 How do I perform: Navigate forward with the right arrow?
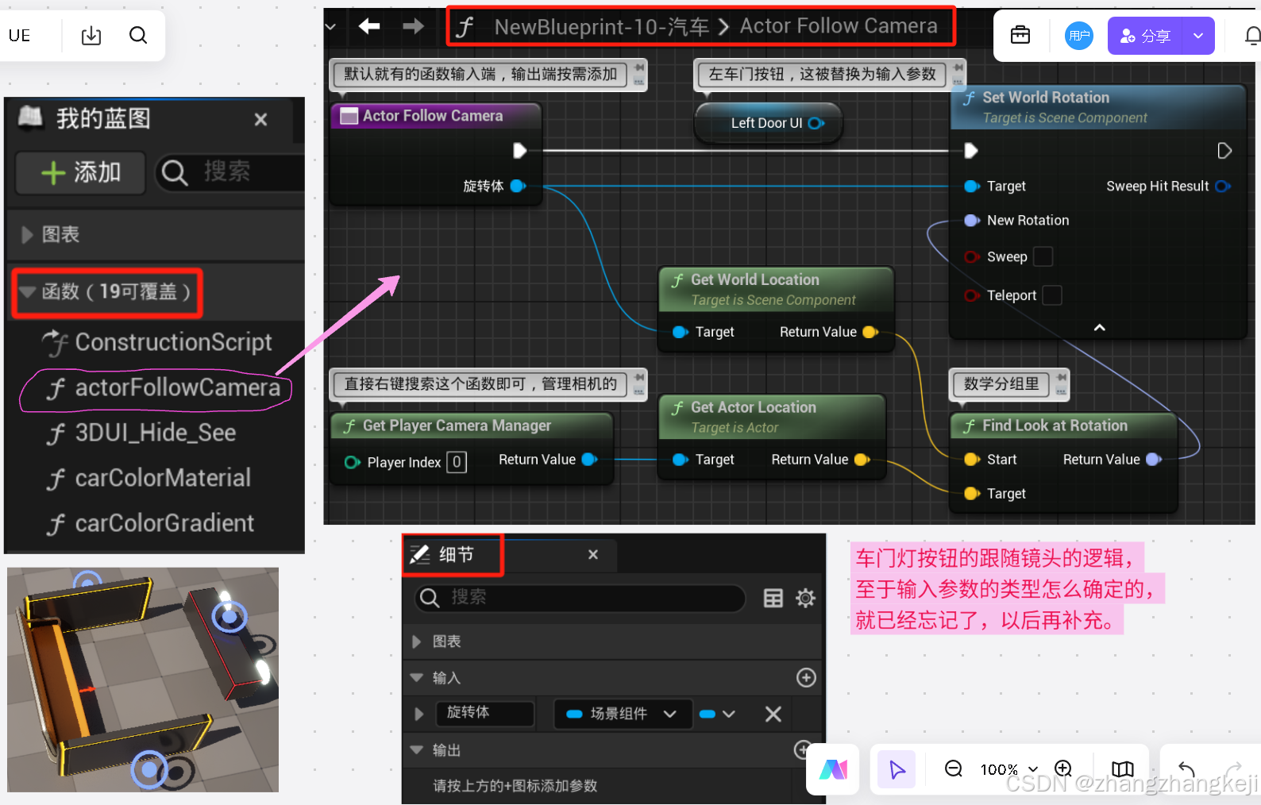point(413,27)
